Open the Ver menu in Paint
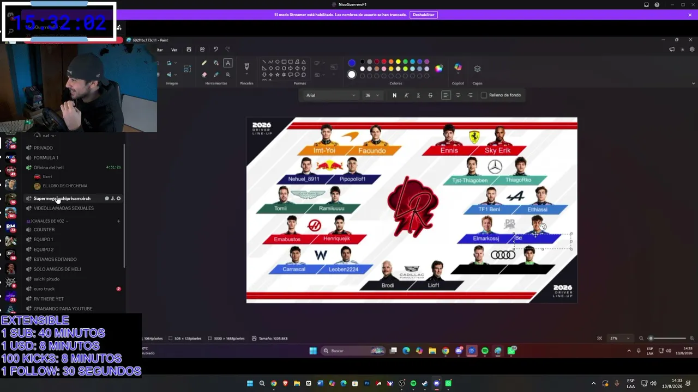 coord(174,50)
